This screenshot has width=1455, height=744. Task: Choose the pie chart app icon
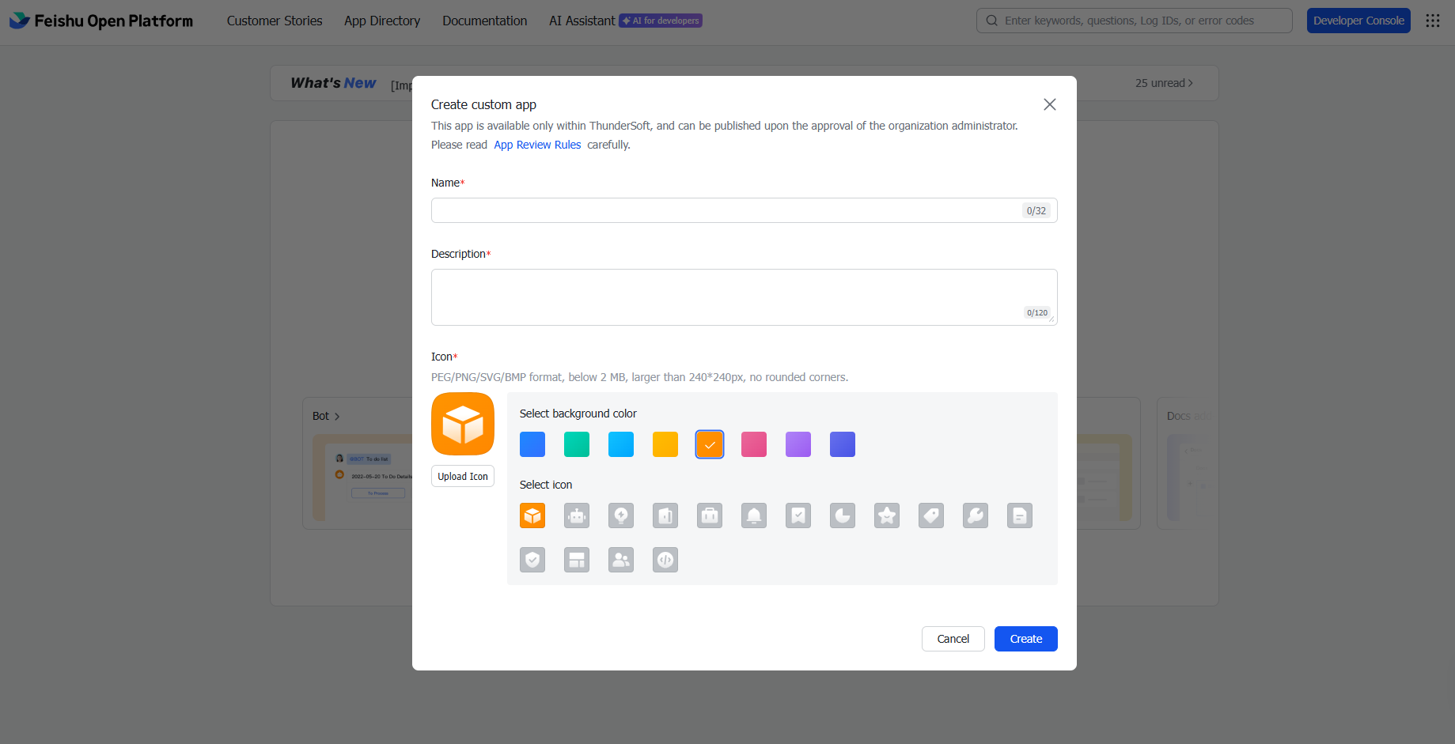point(843,516)
